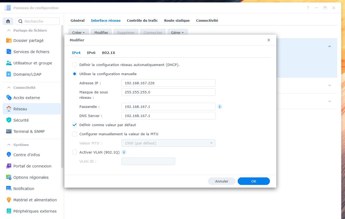Open Services de fichiers icon
This screenshot has width=345, height=219.
pyautogui.click(x=9, y=52)
